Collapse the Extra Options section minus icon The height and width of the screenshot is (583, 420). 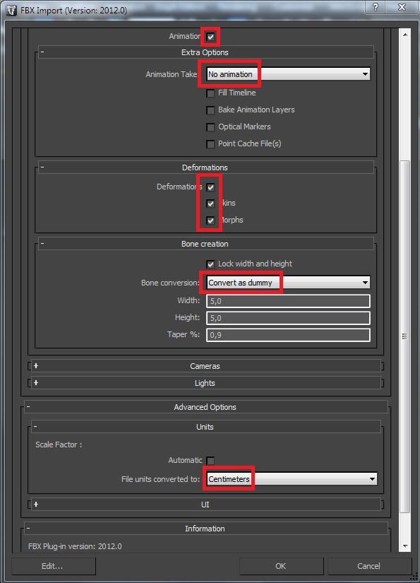click(x=42, y=52)
